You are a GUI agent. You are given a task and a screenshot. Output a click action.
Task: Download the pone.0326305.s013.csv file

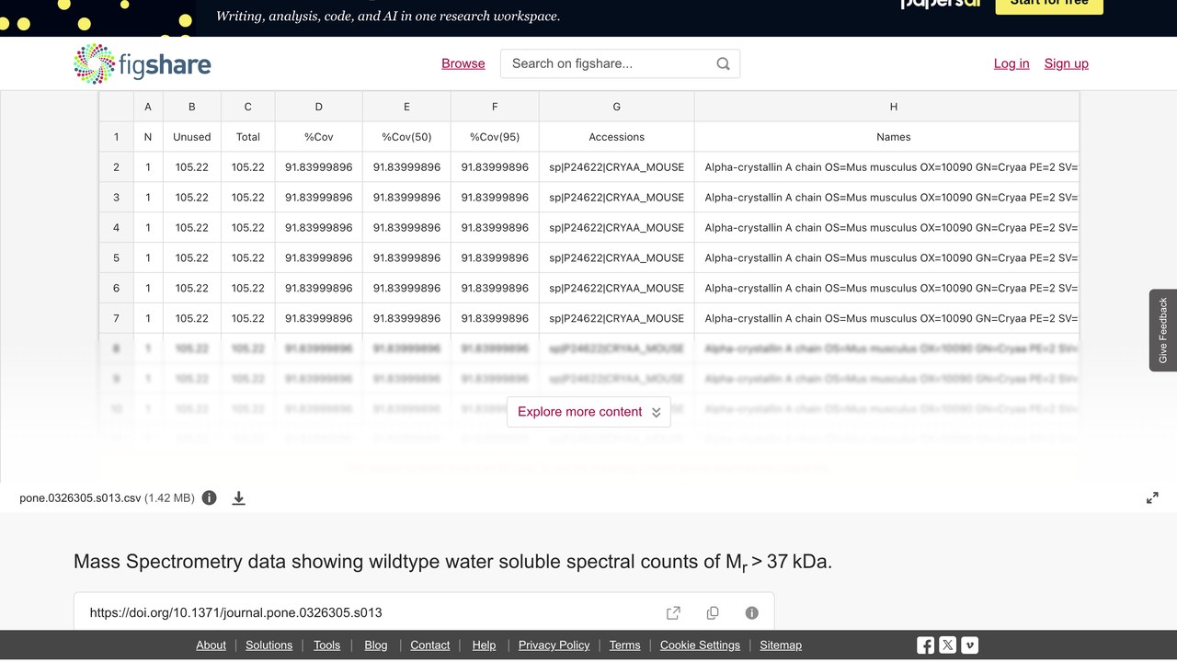pyautogui.click(x=238, y=498)
